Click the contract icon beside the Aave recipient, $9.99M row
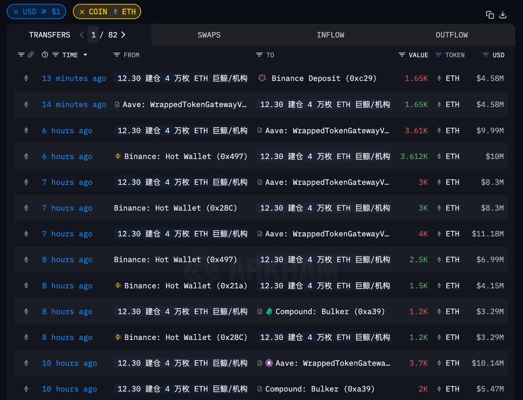Screen dimensions: 523x400 pyautogui.click(x=260, y=131)
